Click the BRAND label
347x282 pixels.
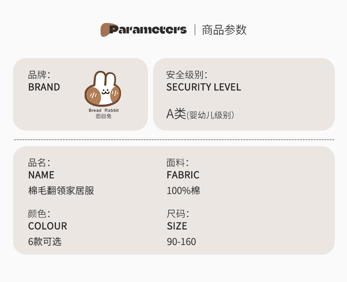tap(44, 87)
